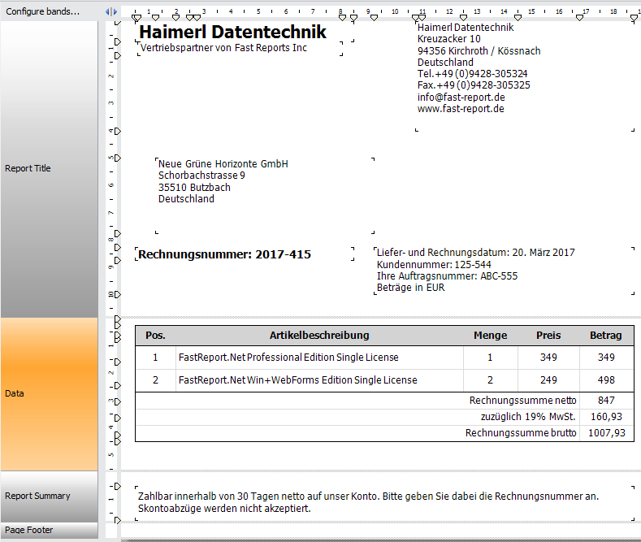Click '94356 Kirchroth / Kössnach' line
This screenshot has width=641, height=542.
pos(479,50)
